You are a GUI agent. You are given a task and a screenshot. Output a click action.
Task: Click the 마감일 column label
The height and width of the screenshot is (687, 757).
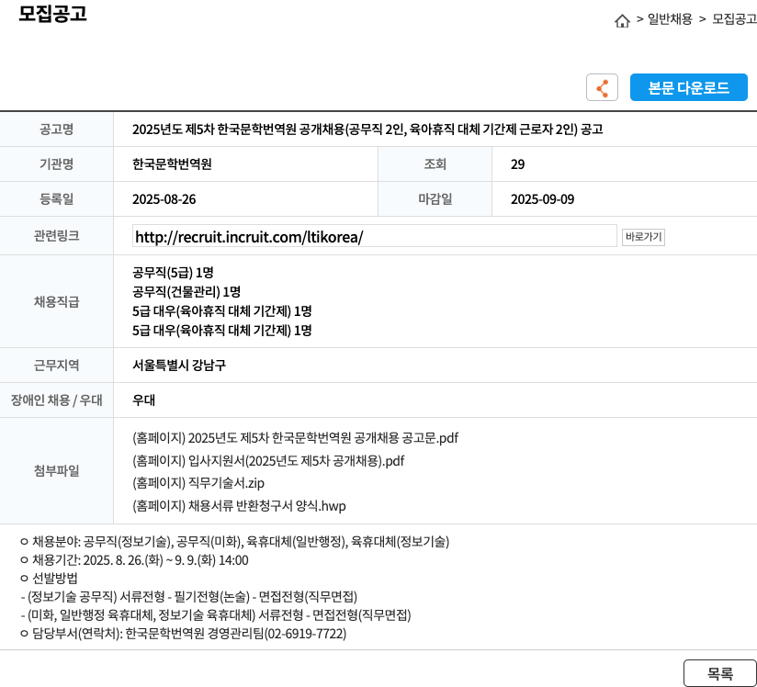pos(435,199)
